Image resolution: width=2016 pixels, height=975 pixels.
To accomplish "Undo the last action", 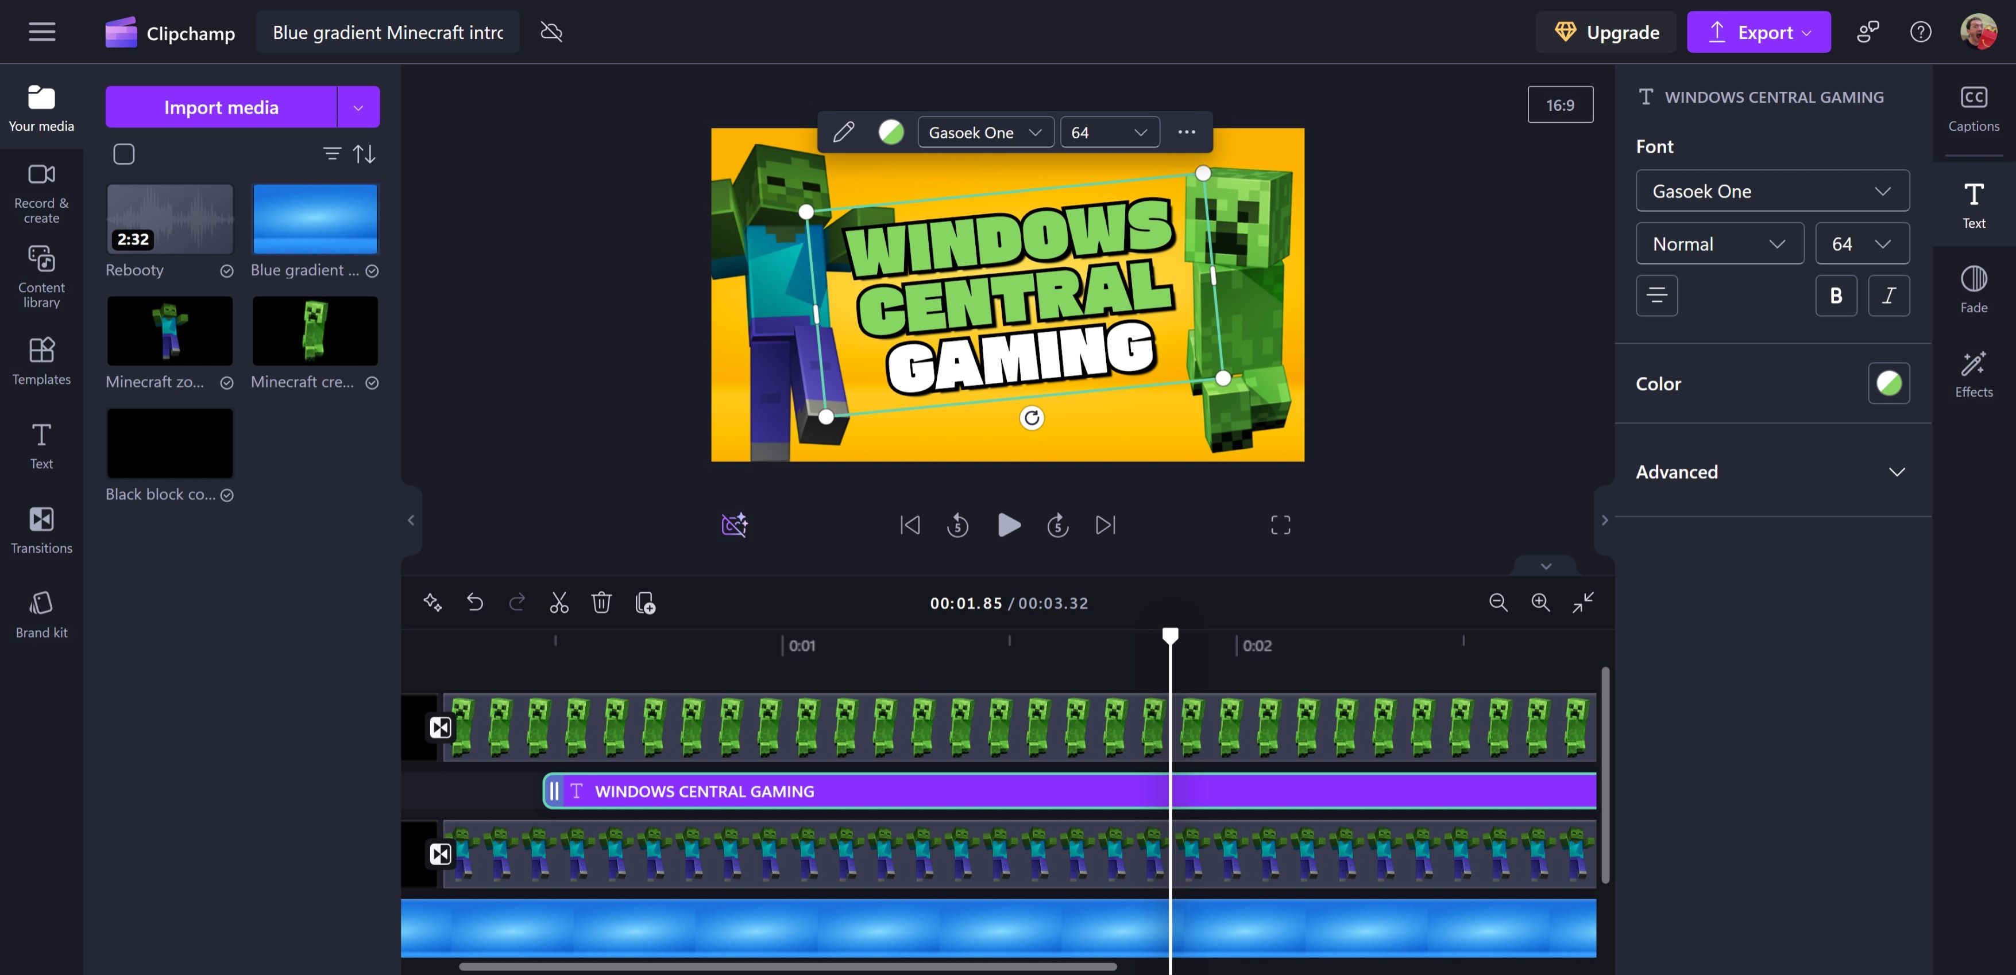I will tap(475, 602).
